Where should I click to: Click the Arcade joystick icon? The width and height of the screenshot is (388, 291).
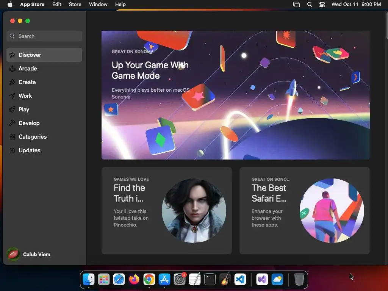pos(12,69)
